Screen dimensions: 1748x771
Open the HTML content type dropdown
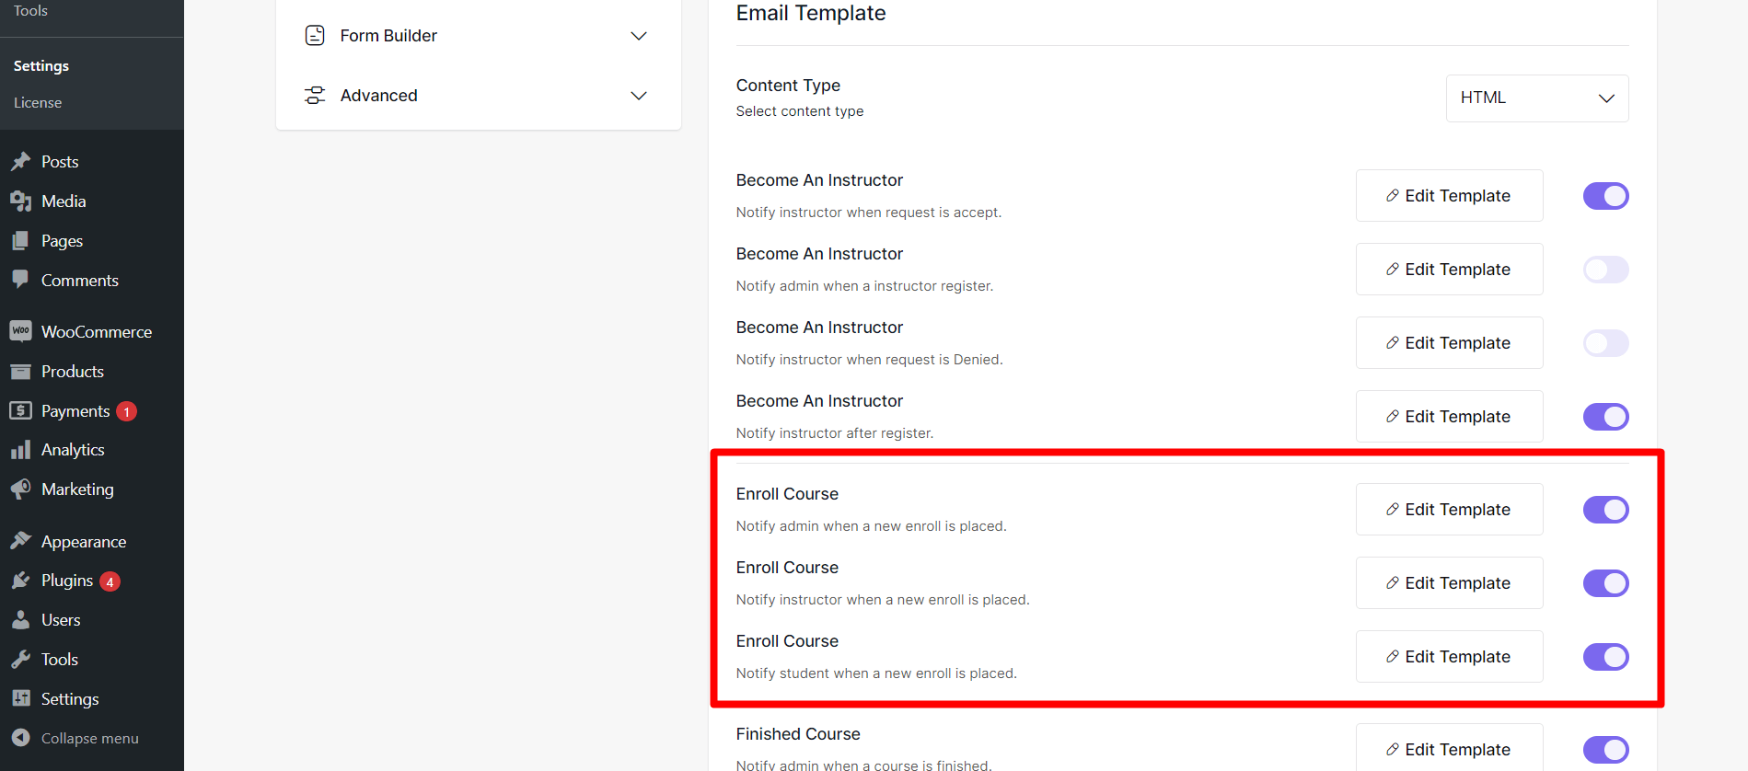tap(1535, 98)
